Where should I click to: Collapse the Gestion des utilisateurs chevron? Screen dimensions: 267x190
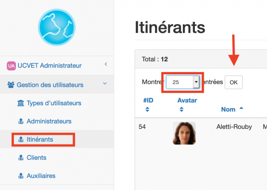tap(105, 84)
